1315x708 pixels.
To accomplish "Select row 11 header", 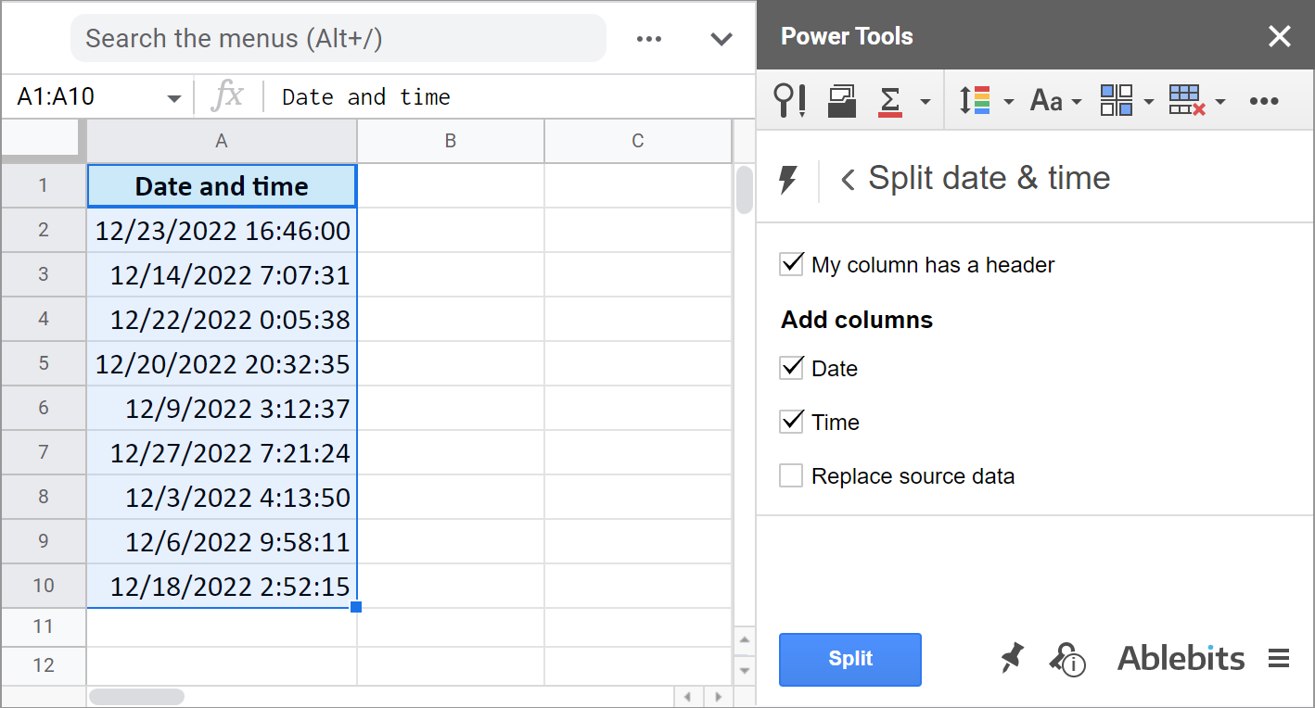I will (x=44, y=626).
